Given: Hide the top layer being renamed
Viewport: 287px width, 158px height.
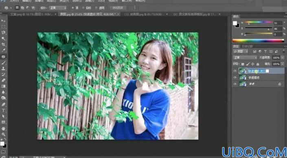Looking at the screenshot, I should (235, 71).
